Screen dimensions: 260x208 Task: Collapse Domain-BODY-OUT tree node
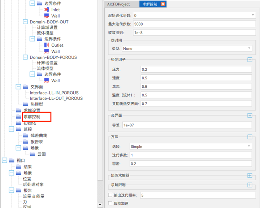pos(25,22)
